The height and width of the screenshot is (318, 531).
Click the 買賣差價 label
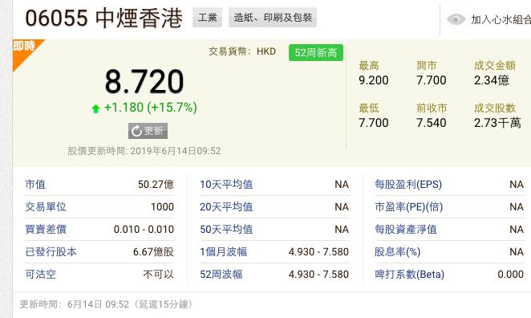pos(46,229)
